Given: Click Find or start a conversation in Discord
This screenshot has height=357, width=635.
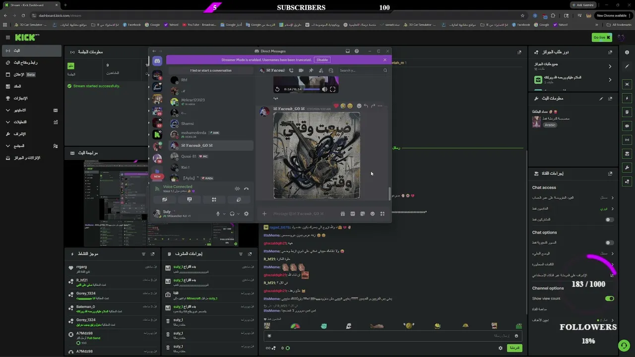Looking at the screenshot, I should [210, 70].
